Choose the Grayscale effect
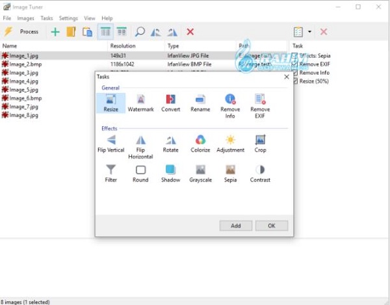 pos(200,174)
